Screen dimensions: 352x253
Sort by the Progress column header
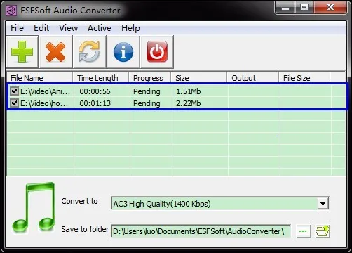point(150,78)
